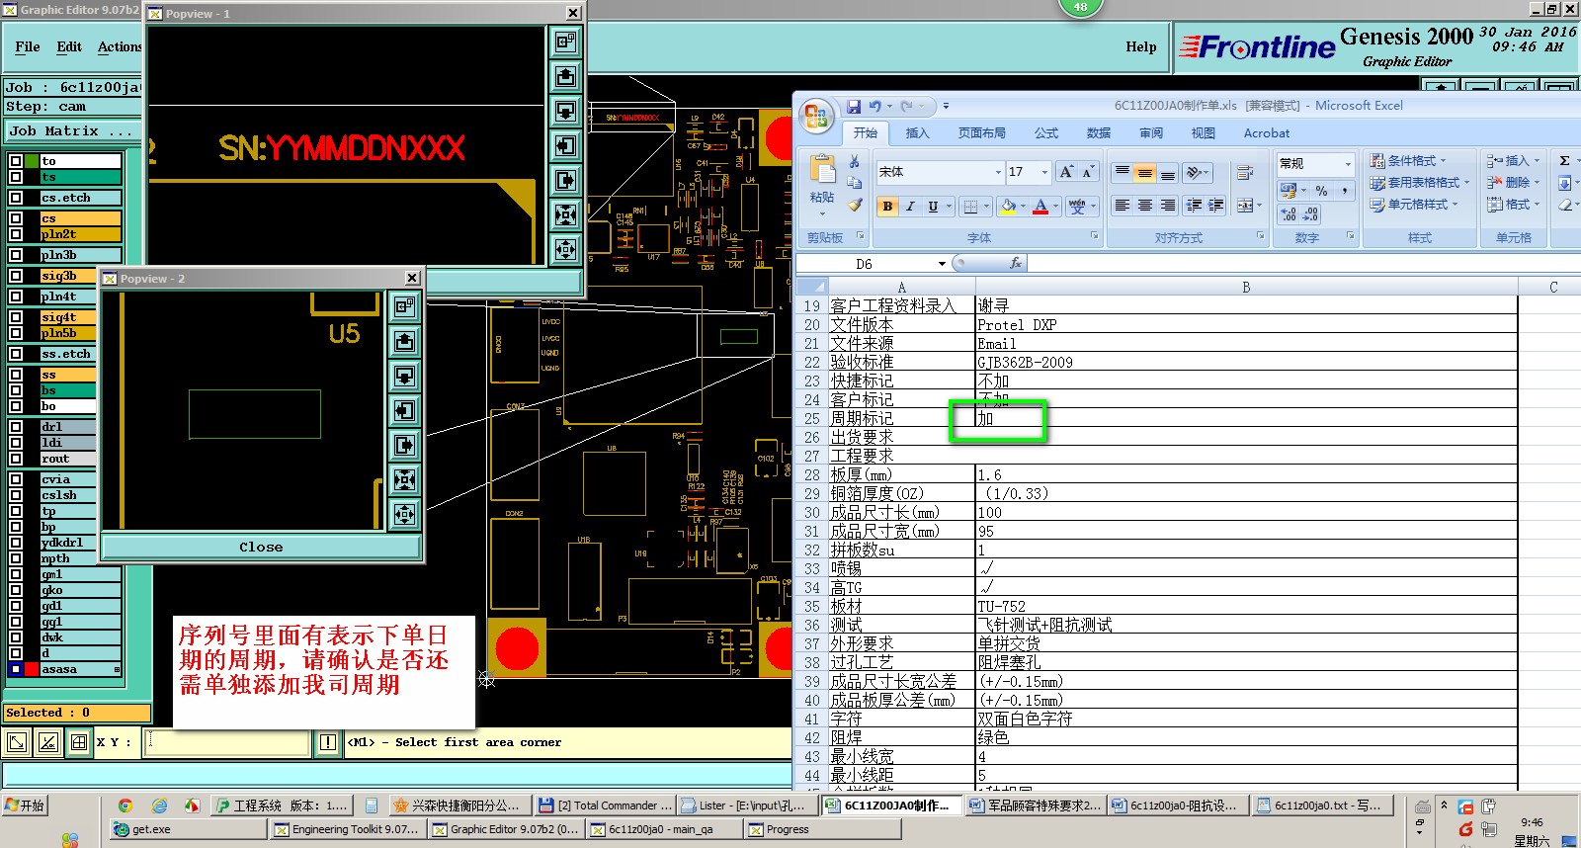Open the 单元格样式 dropdown

click(x=1414, y=204)
